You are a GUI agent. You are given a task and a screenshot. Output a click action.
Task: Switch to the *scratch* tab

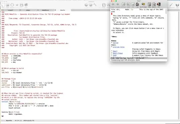point(10,10)
